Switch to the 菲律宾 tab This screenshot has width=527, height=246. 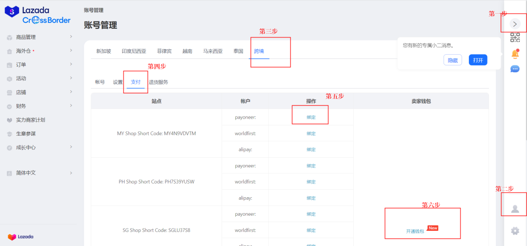[x=164, y=51]
